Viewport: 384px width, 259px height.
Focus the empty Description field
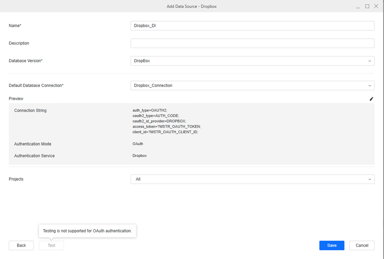tap(252, 43)
